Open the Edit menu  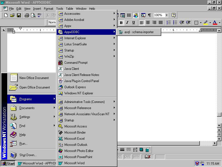point(19,9)
